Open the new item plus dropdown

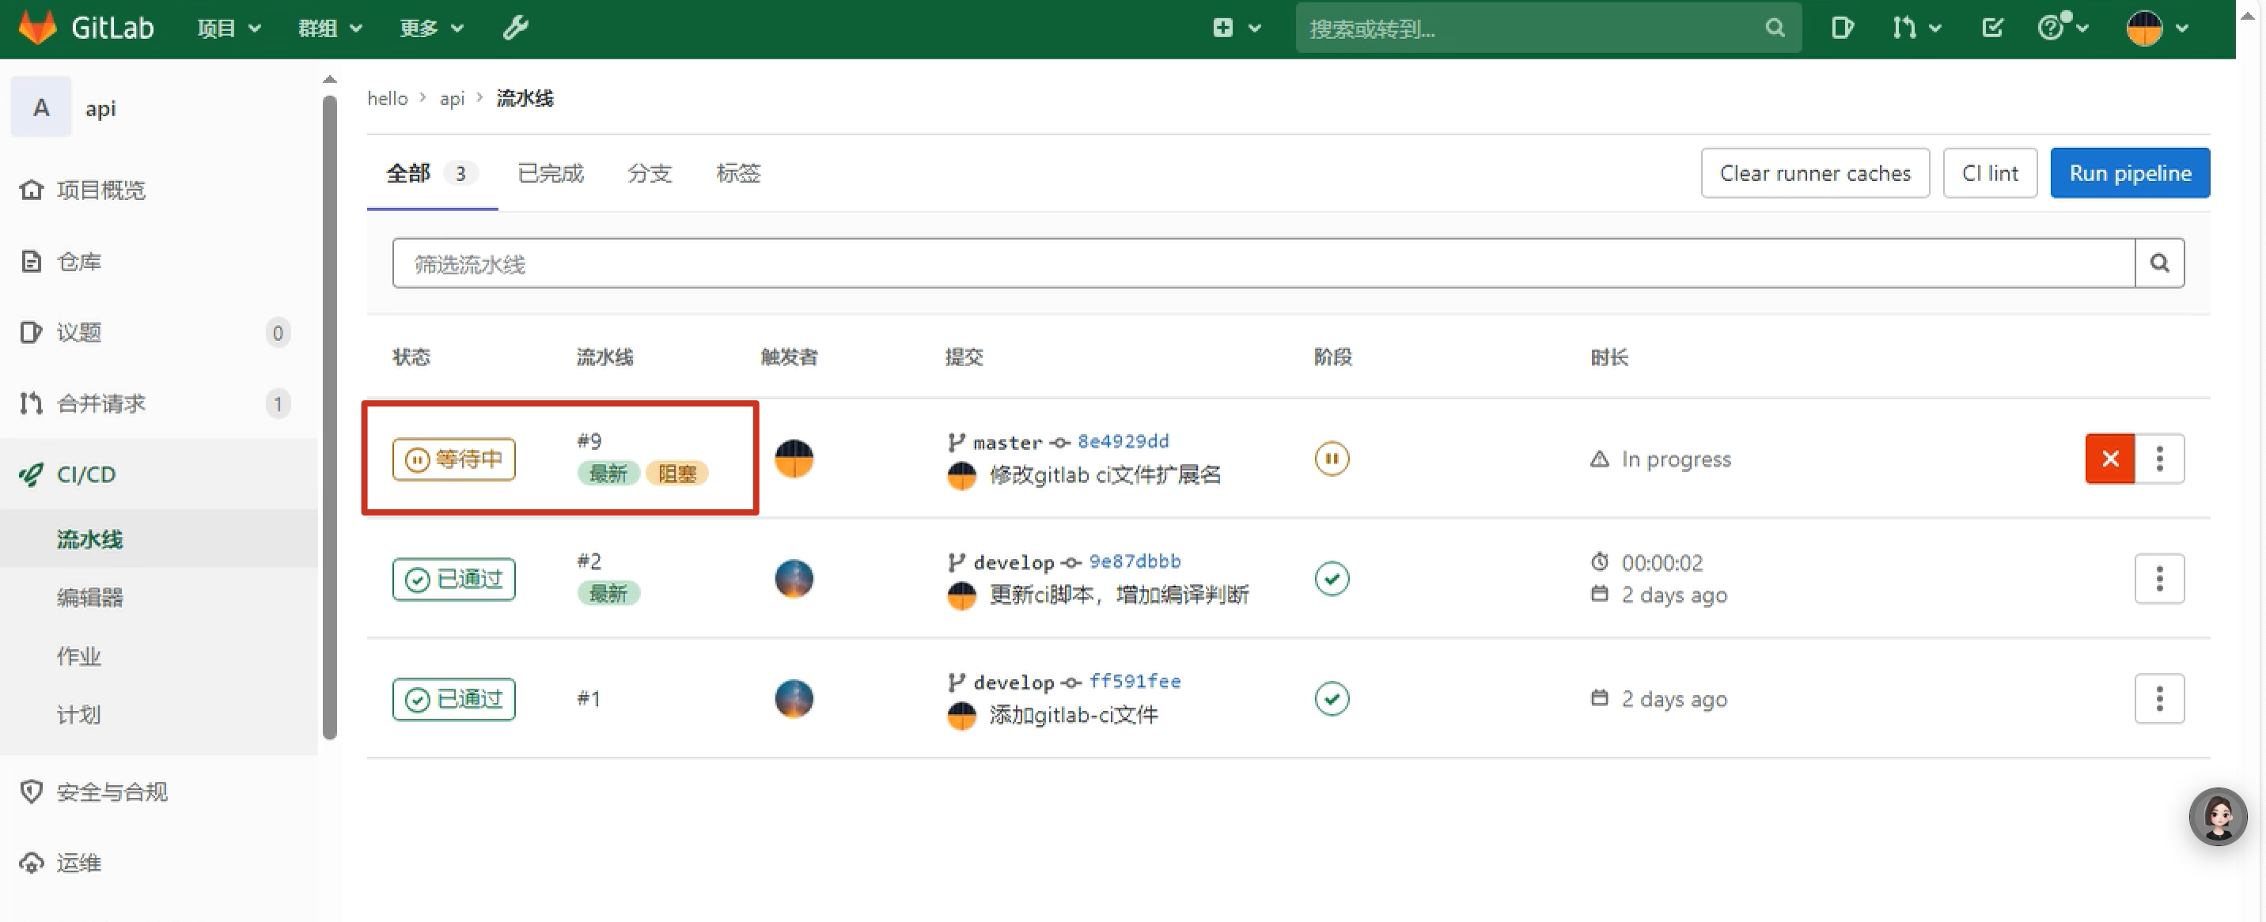click(1236, 28)
